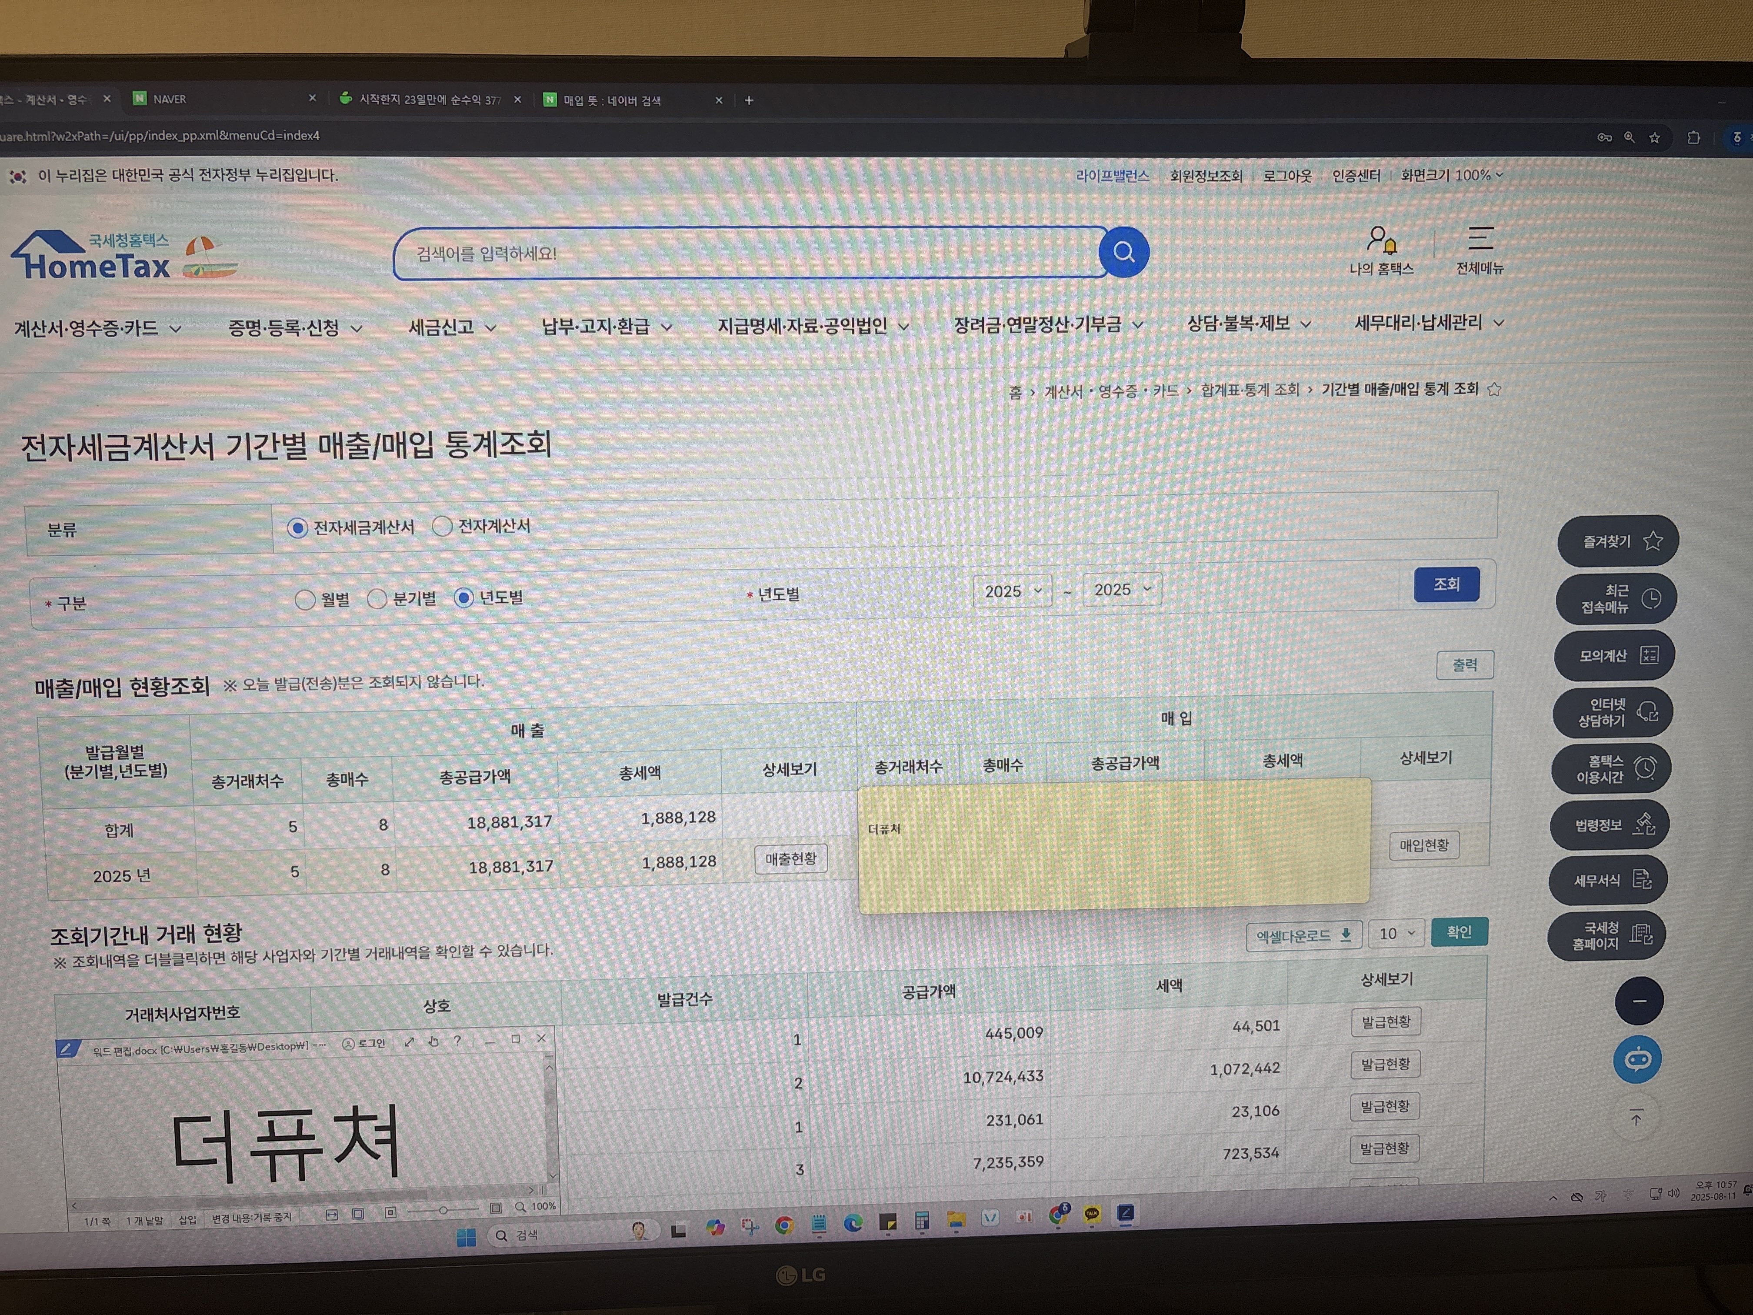Open 모의계산 side button
The width and height of the screenshot is (1753, 1315).
pos(1614,655)
